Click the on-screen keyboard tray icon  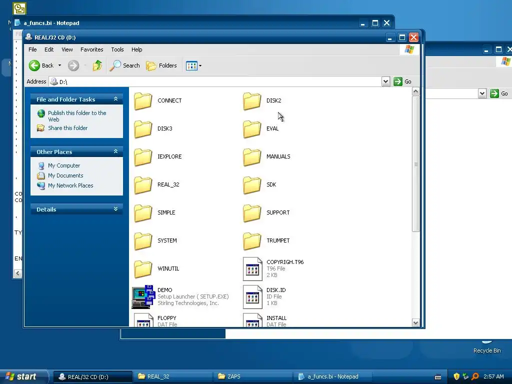[438, 377]
